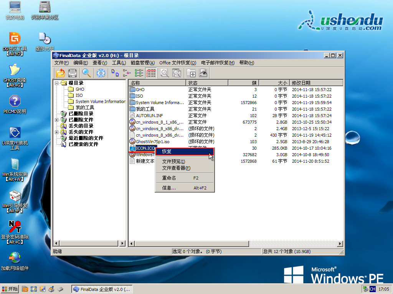Viewport: 393px width, 294px height.
Task: Open the 查看(V) menu
Action: [100, 63]
